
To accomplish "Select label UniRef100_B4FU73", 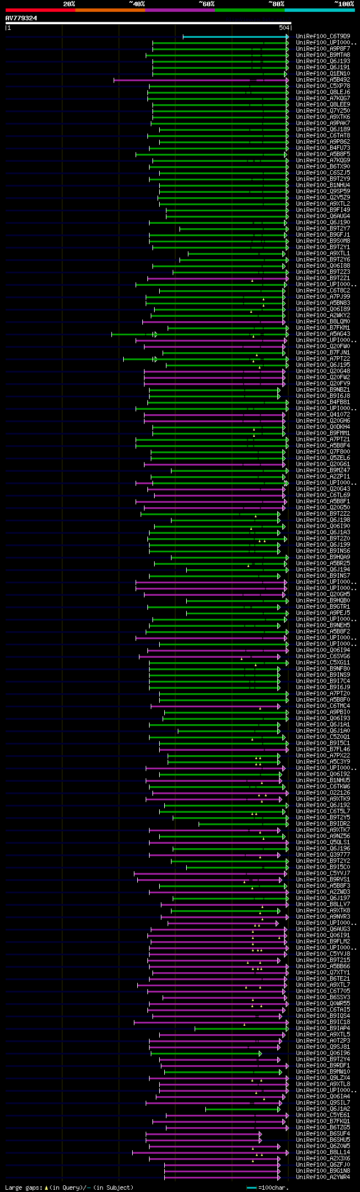I will [323, 148].
